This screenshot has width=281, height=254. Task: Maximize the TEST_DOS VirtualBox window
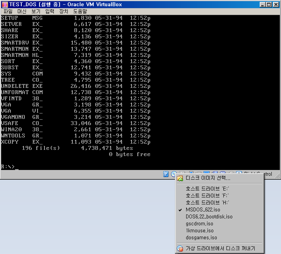(x=269, y=5)
